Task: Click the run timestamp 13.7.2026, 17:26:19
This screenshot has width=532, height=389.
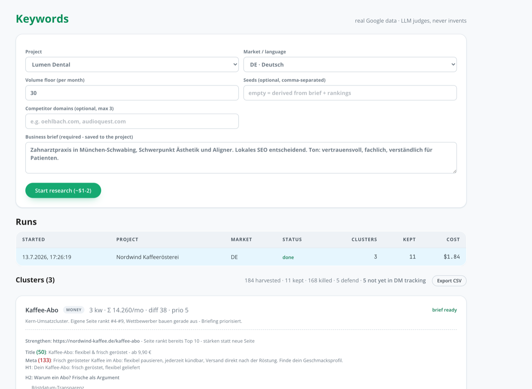Action: [x=47, y=257]
